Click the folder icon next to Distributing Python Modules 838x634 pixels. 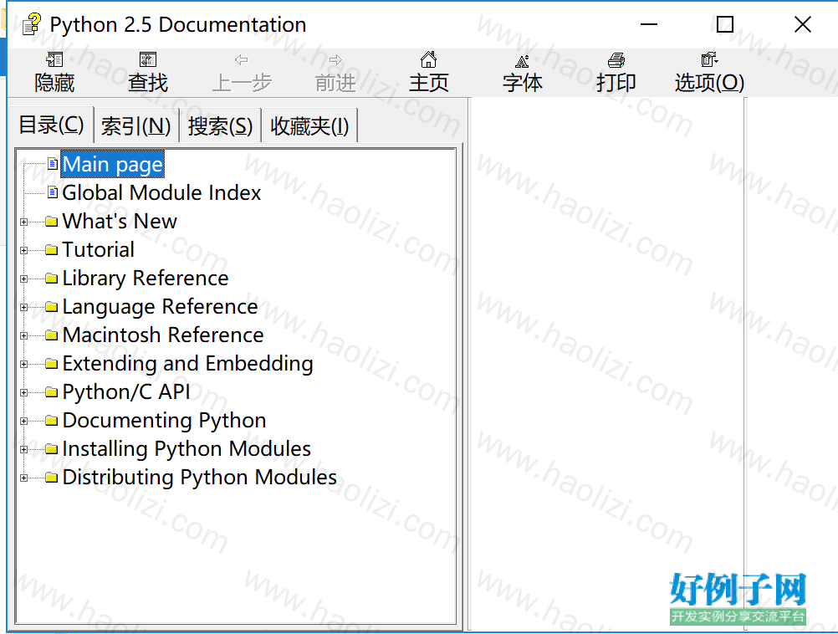52,477
